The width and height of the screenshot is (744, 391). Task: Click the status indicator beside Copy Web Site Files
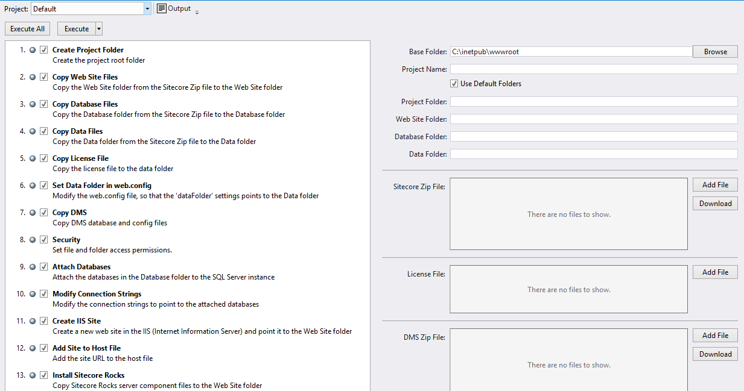32,77
